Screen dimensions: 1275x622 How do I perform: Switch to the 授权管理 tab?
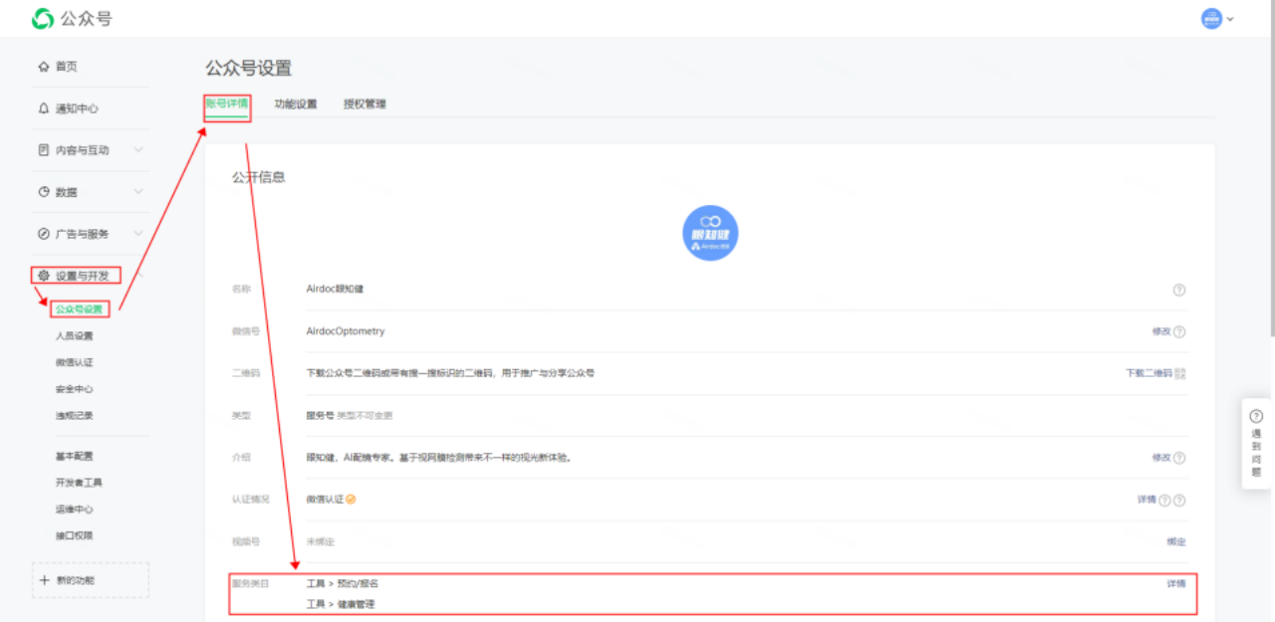click(365, 104)
